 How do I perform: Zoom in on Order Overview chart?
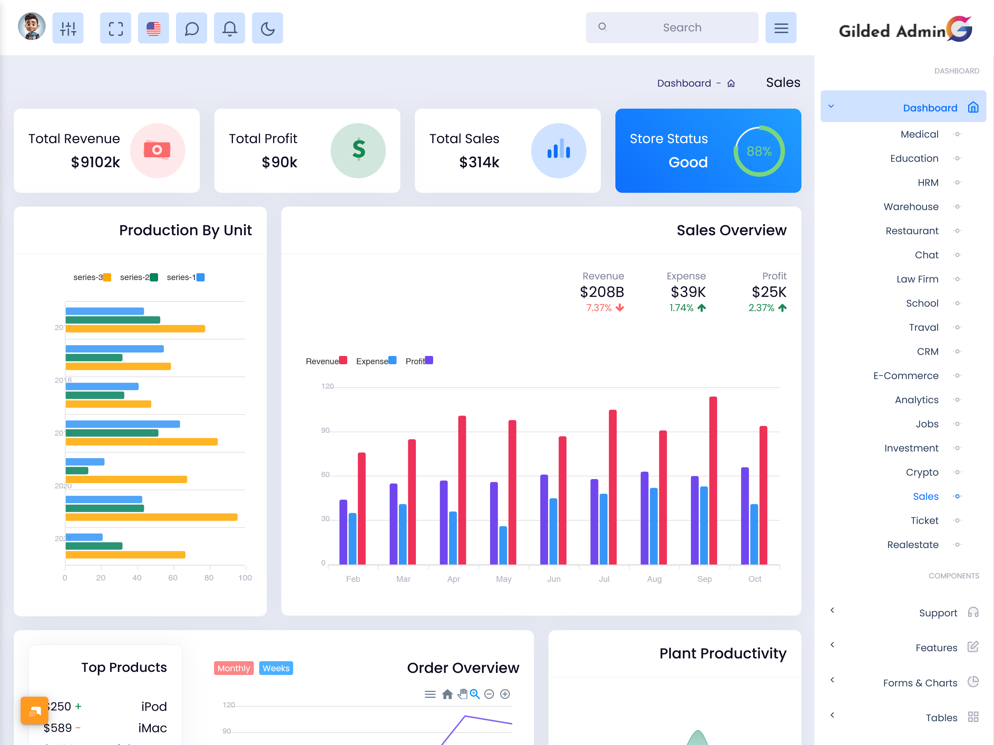505,694
